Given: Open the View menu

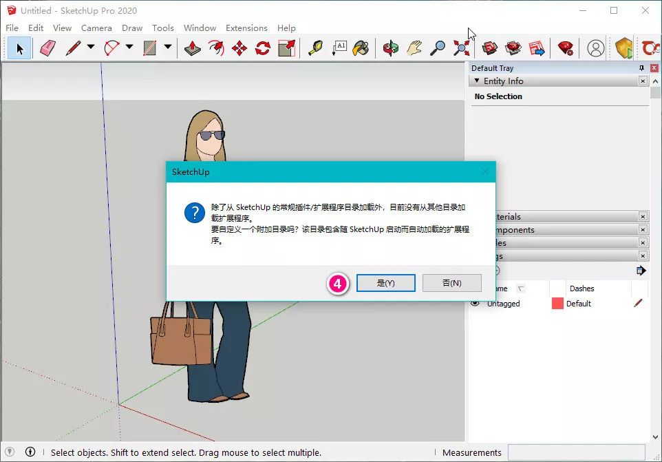Looking at the screenshot, I should pos(62,28).
